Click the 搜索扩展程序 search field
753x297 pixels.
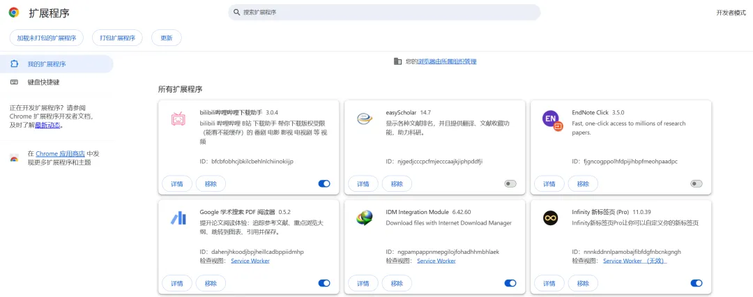(x=384, y=13)
